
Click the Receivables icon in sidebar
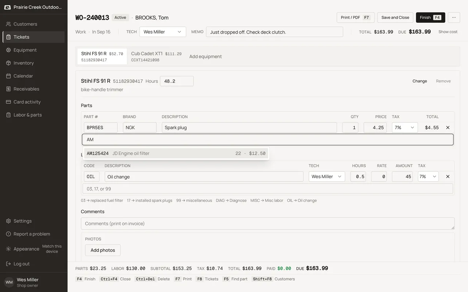coord(8,89)
